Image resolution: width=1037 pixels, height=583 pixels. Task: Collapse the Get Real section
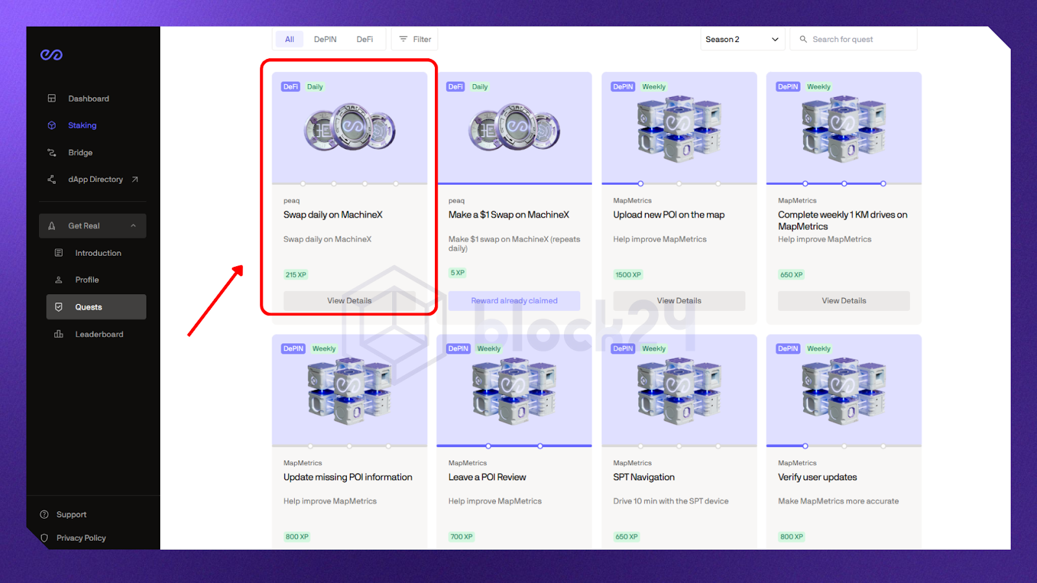pos(133,226)
